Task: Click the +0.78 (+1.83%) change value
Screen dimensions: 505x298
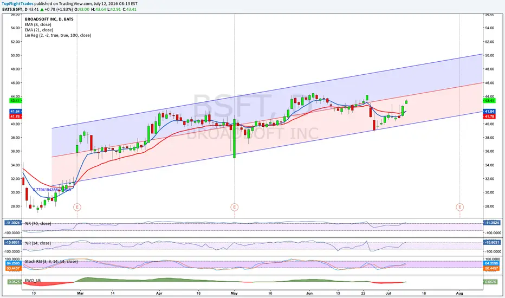Action: 59,9
